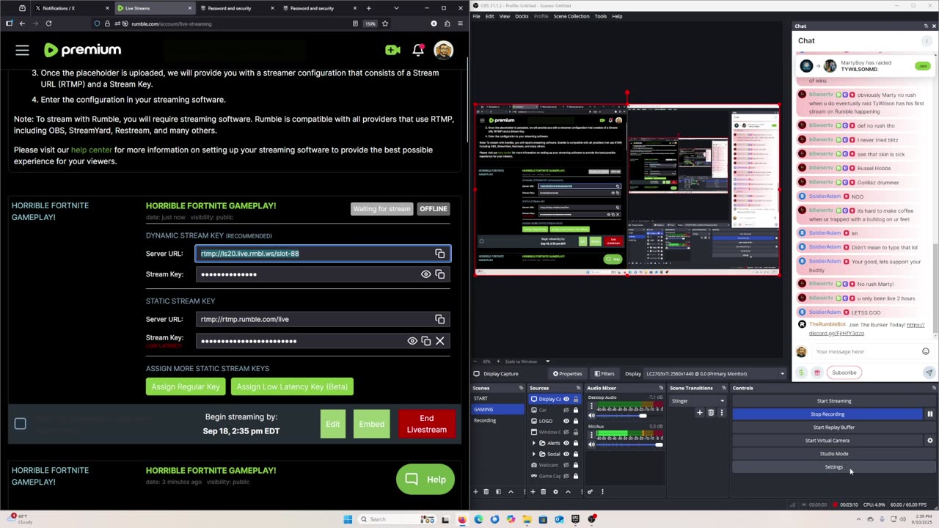Screen dimensions: 939x528
Task: Reveal the dynamic Stream Key
Action: [425, 274]
